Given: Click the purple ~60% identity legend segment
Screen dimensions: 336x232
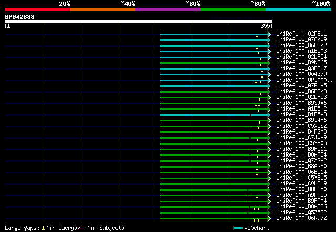Looking at the screenshot, I should (x=168, y=9).
